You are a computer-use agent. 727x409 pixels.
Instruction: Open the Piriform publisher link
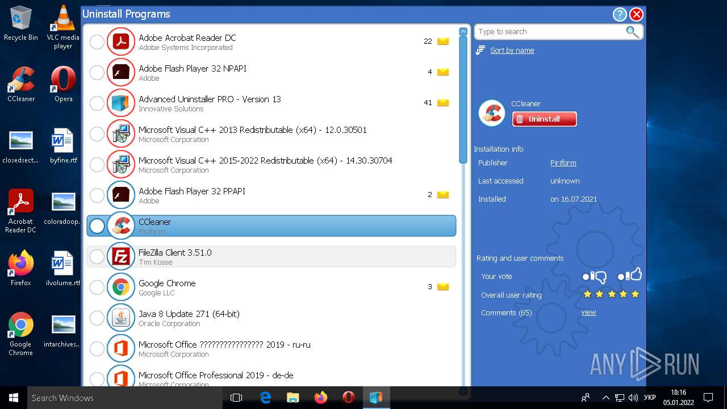pos(563,163)
